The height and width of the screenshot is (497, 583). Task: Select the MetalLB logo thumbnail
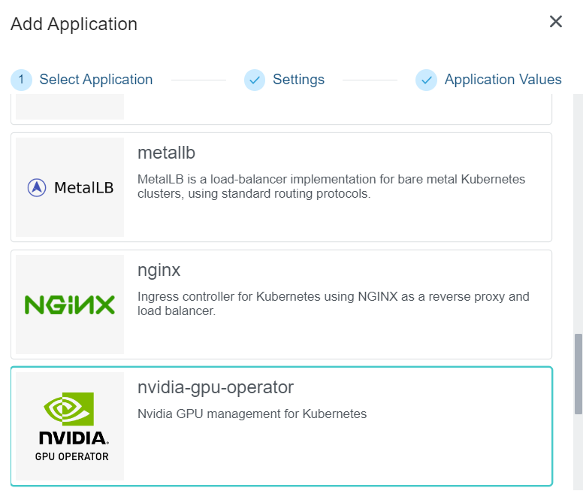(x=70, y=187)
